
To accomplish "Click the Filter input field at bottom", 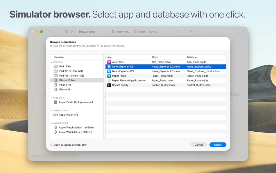I will pyautogui.click(x=52, y=156).
